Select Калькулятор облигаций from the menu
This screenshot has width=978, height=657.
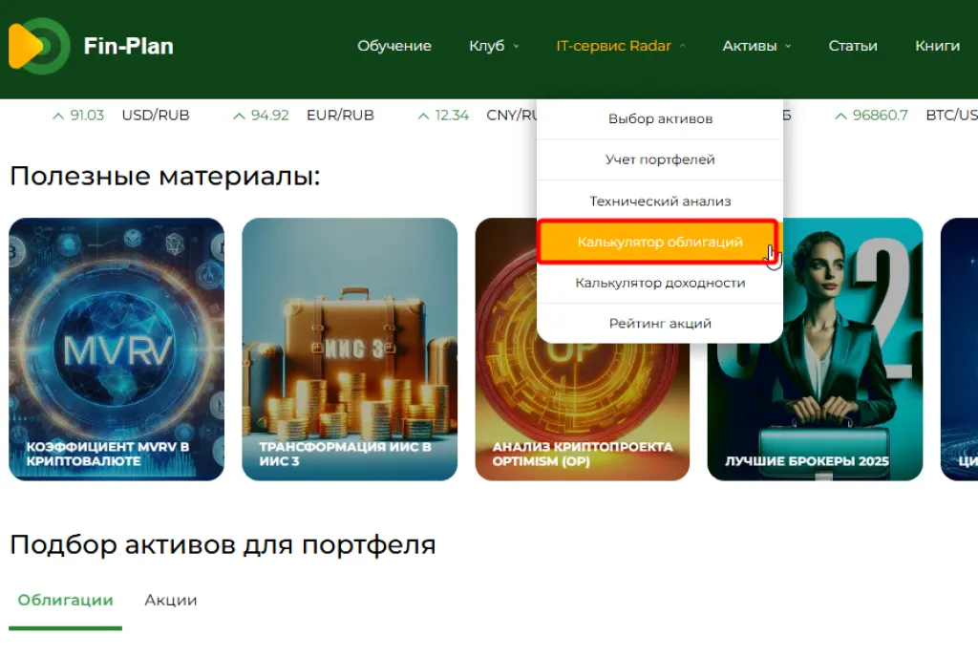(658, 242)
